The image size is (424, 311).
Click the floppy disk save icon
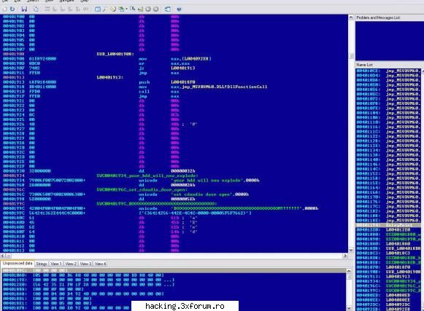pos(24,9)
